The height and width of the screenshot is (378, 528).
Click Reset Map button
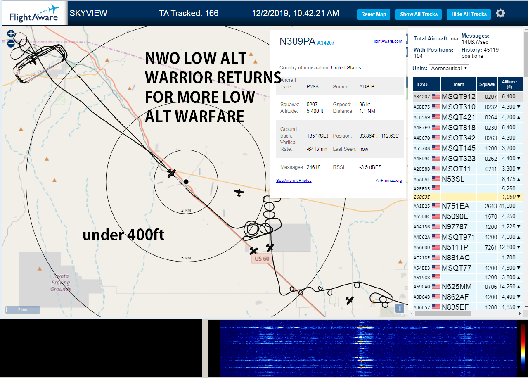(374, 14)
